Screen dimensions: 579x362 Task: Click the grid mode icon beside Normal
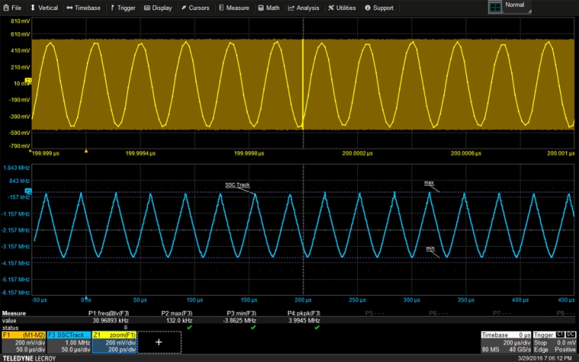[x=495, y=7]
